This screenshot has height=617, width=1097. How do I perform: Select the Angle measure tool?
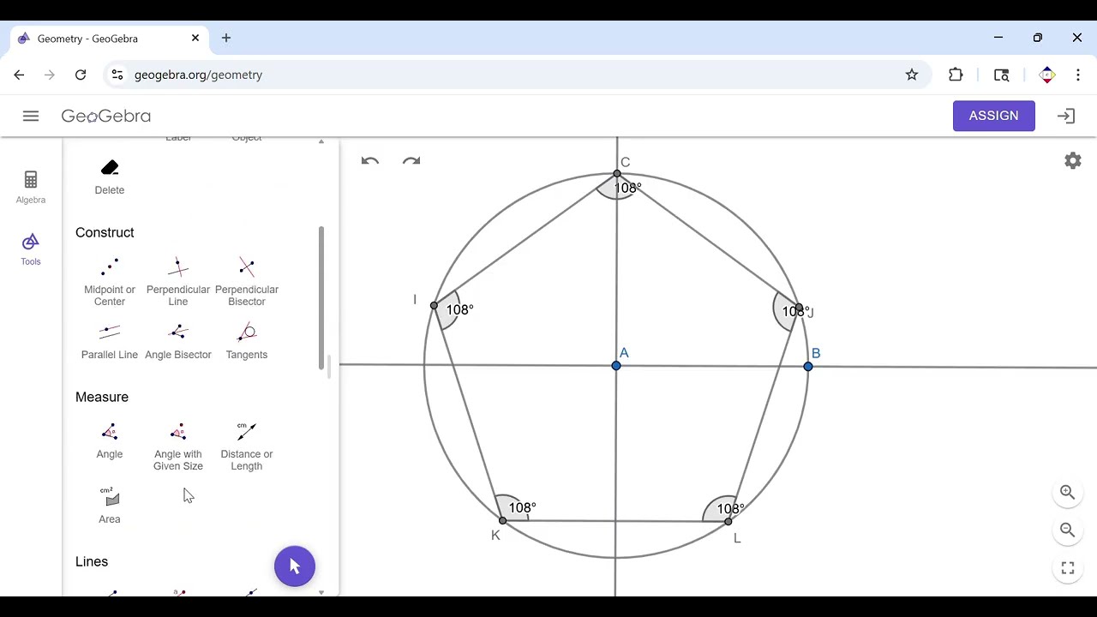pyautogui.click(x=110, y=440)
